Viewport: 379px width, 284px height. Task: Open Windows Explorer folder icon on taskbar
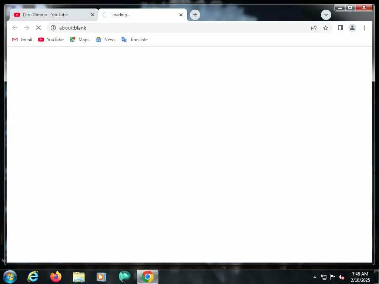pos(79,277)
